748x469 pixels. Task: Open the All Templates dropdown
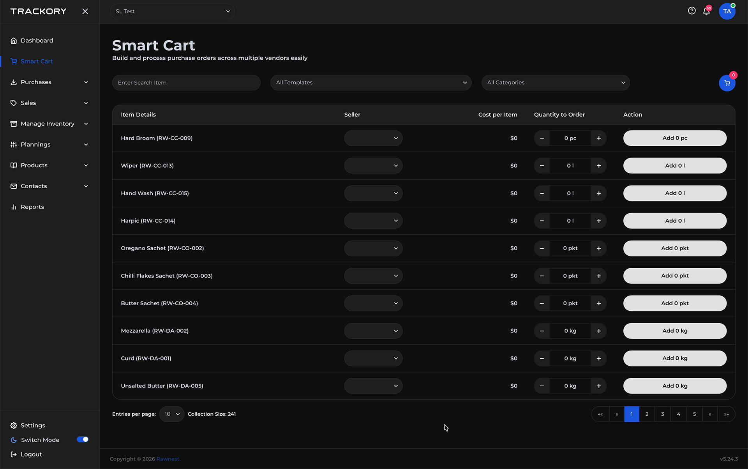[x=370, y=83]
